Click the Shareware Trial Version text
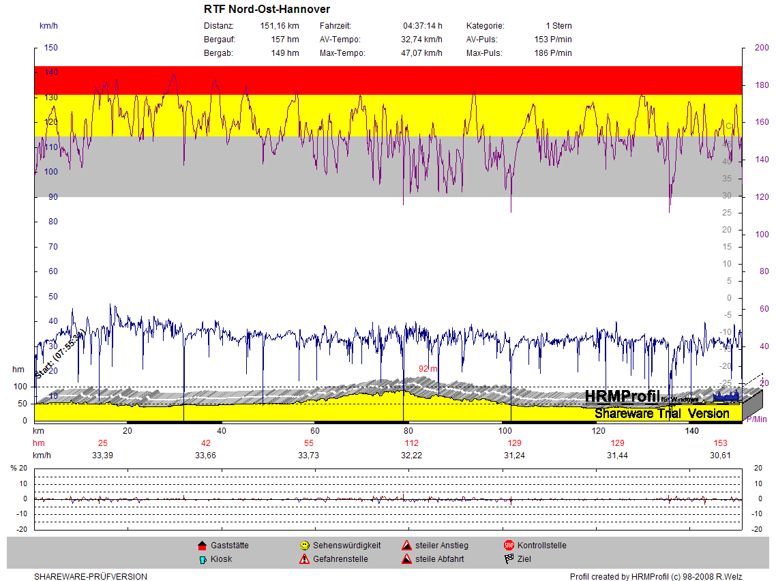 [x=661, y=413]
